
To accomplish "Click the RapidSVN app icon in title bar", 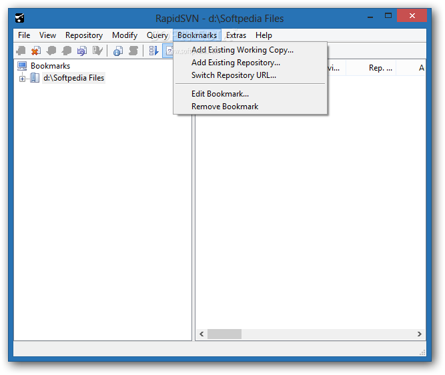I will [x=19, y=18].
